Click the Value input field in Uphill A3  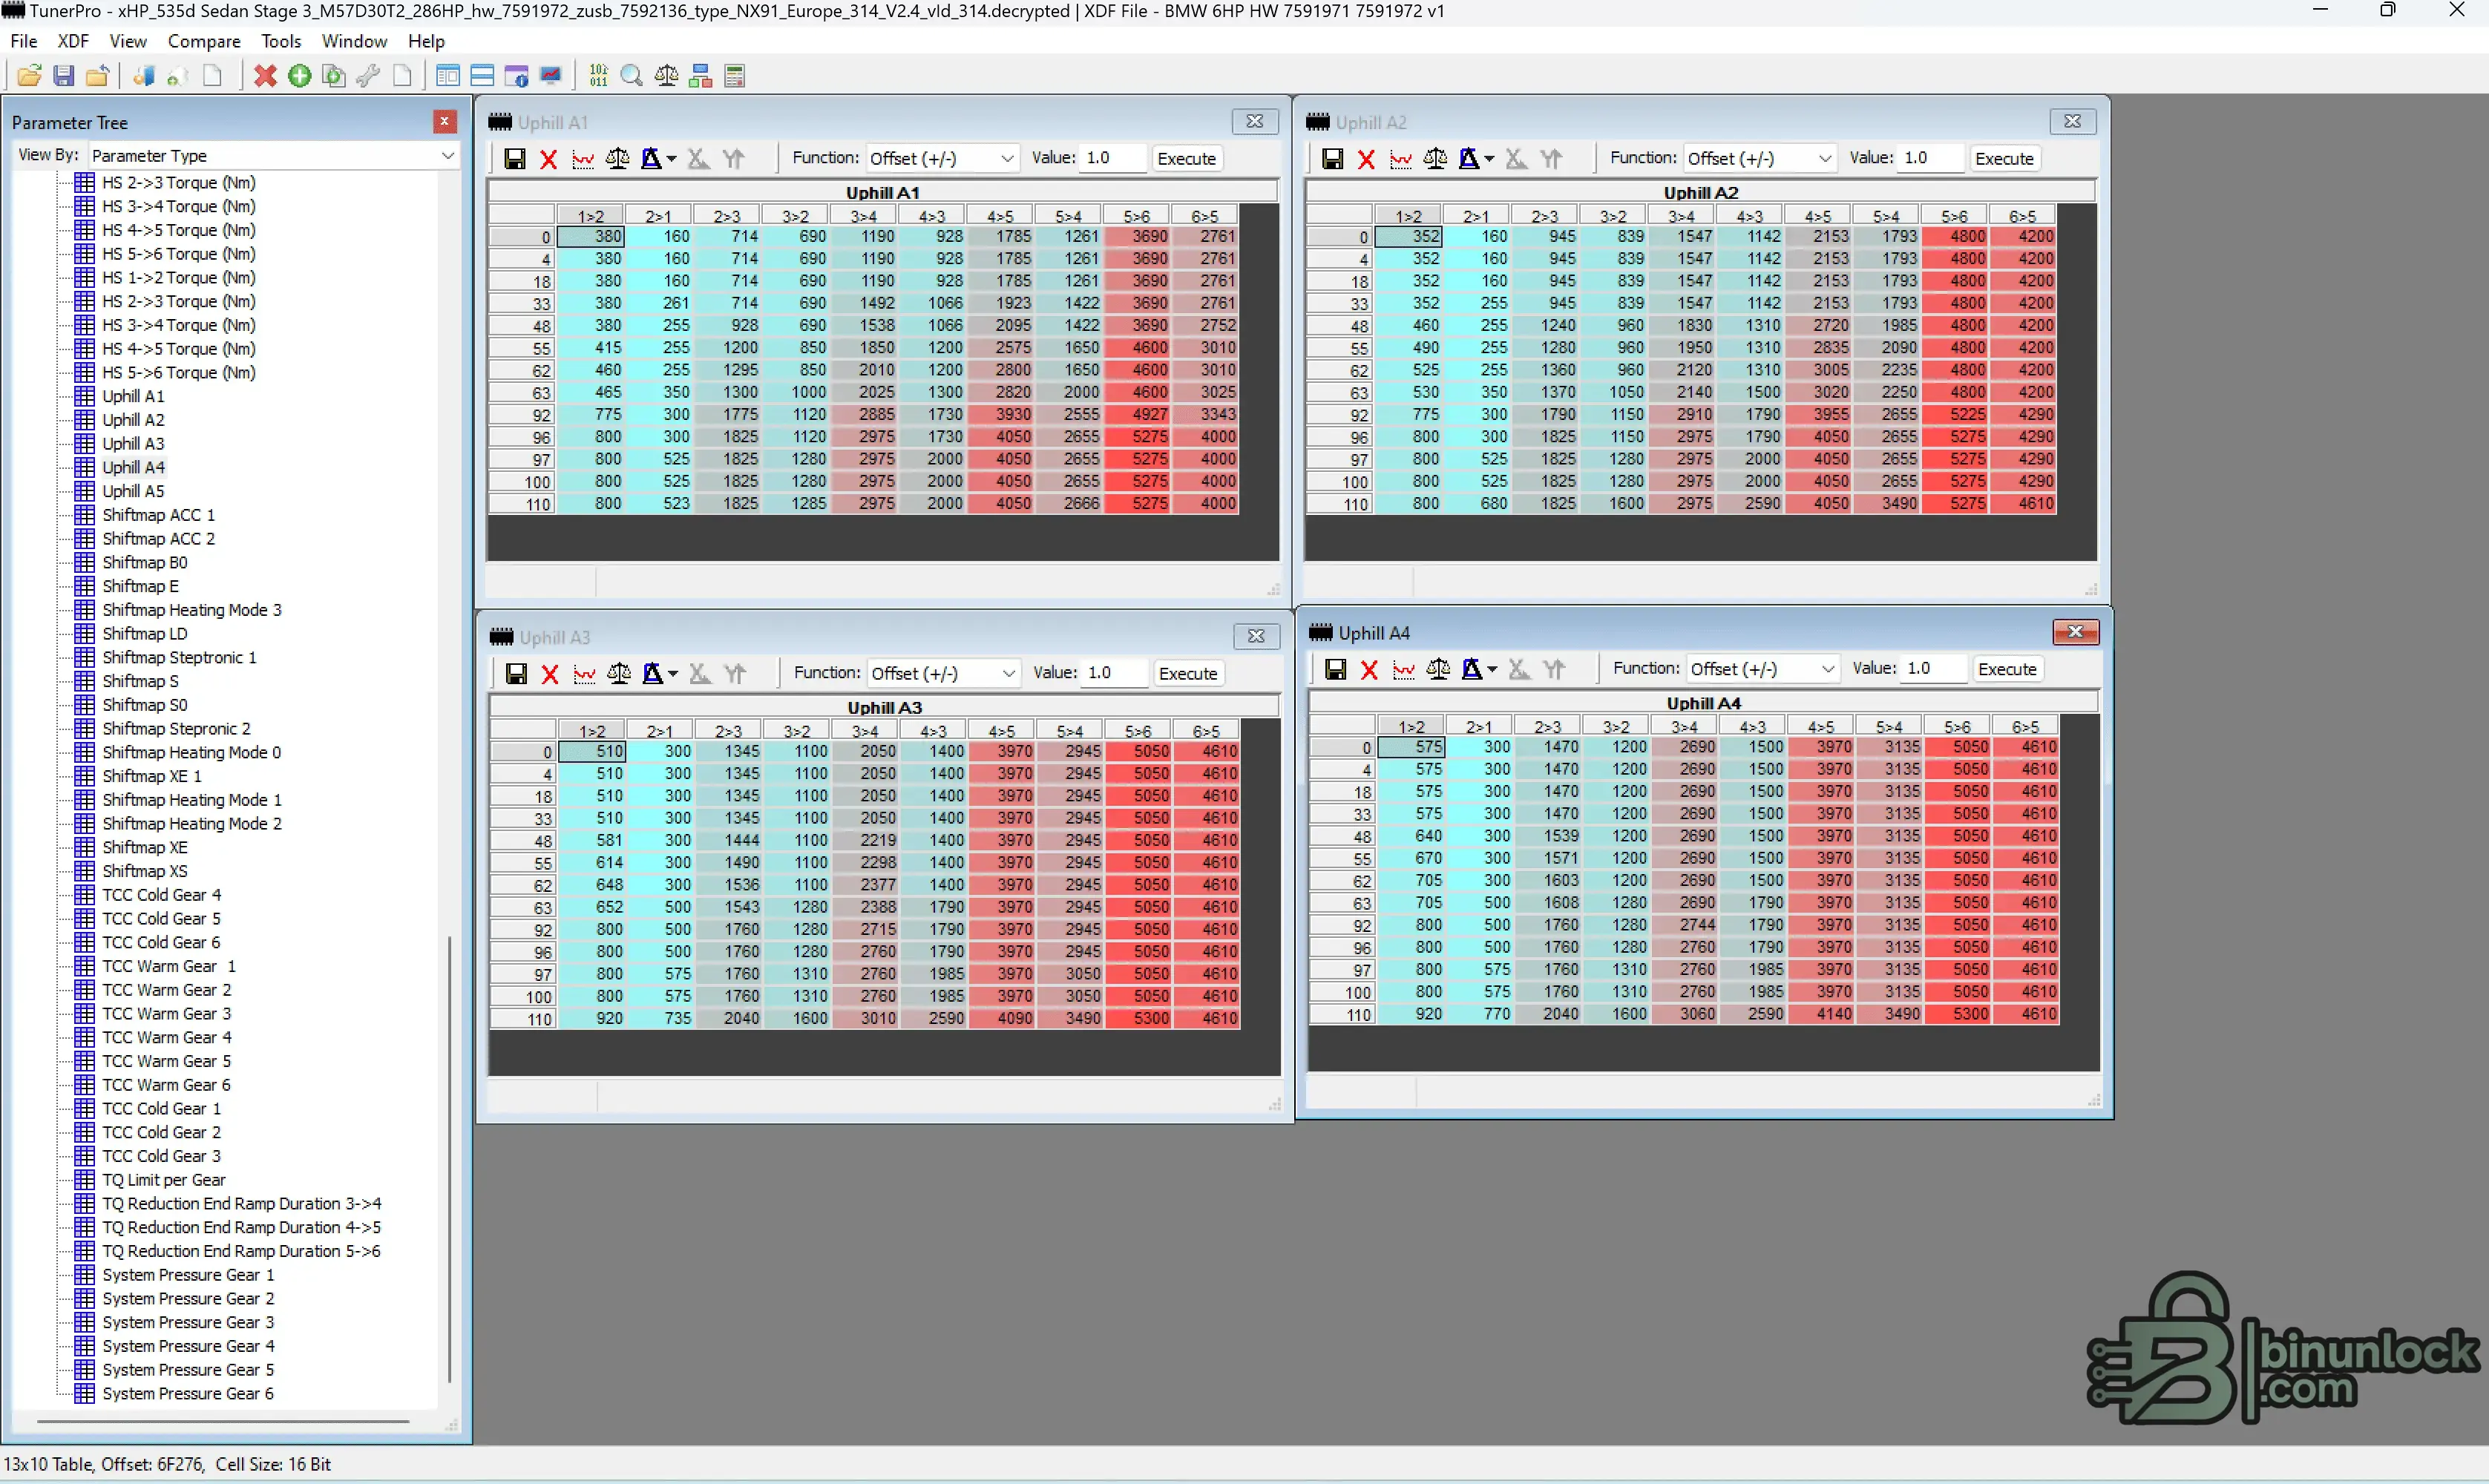1114,673
